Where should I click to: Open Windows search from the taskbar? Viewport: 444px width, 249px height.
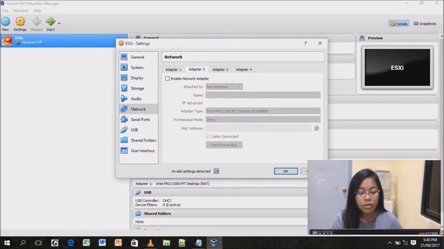click(23, 243)
